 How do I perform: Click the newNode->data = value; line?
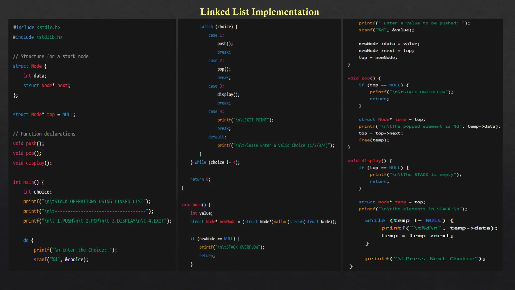point(389,44)
